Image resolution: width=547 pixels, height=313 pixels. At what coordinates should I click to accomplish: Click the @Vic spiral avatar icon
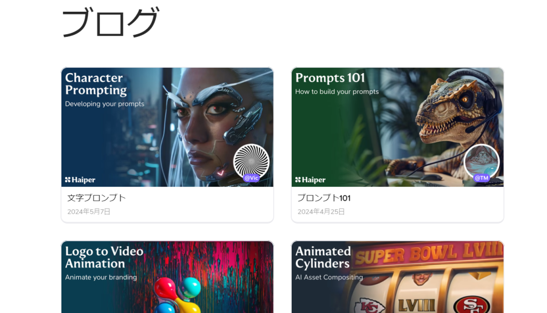tap(251, 162)
